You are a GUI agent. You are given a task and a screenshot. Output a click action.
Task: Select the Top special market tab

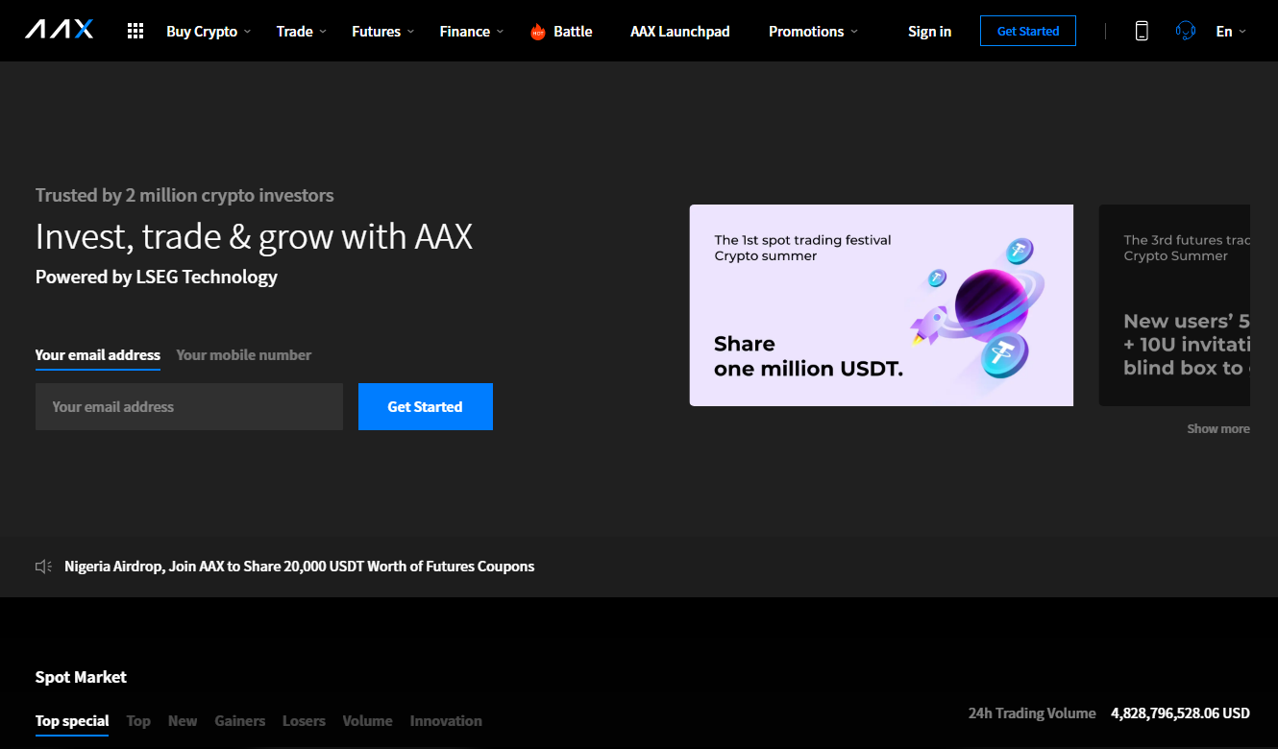[72, 721]
